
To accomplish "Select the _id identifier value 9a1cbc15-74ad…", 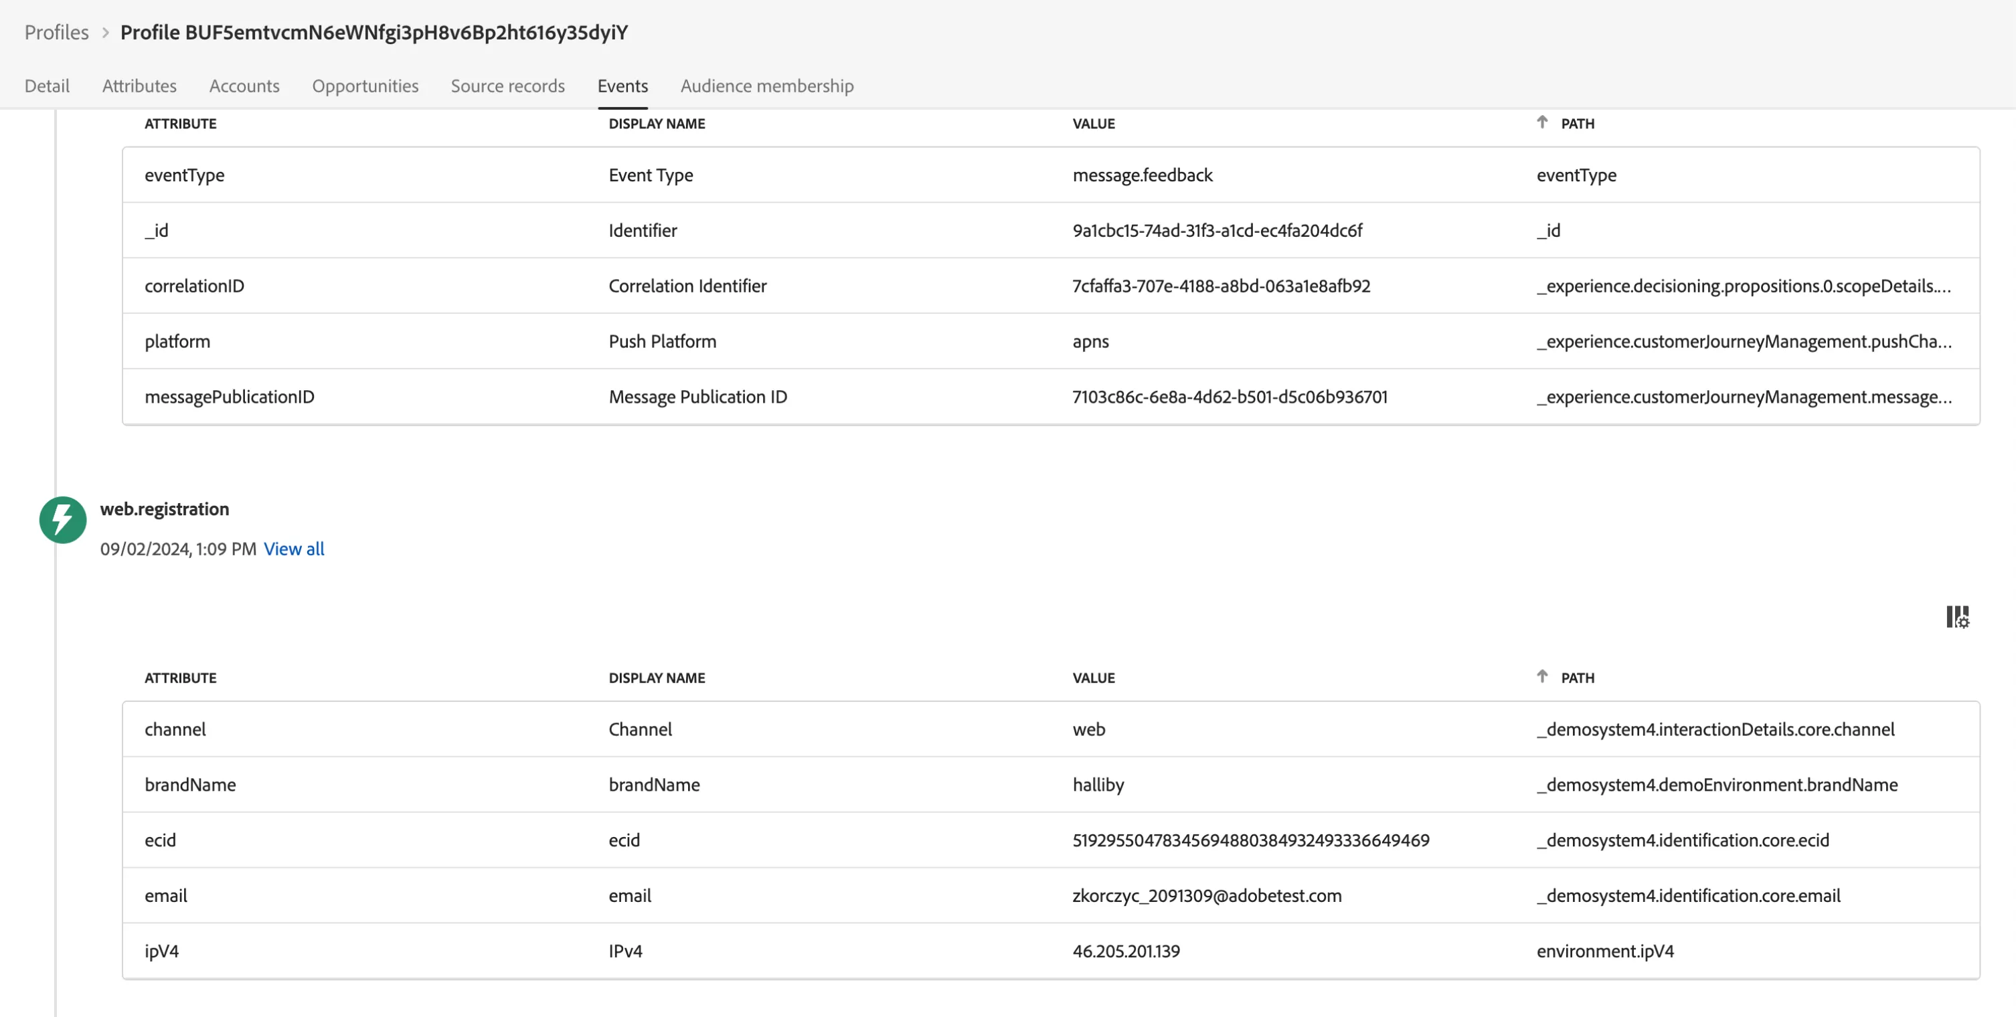I will [x=1216, y=231].
